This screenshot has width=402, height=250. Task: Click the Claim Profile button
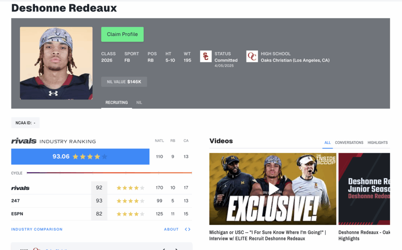[x=122, y=34]
